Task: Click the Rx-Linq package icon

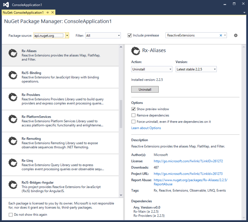Action: click(x=13, y=163)
